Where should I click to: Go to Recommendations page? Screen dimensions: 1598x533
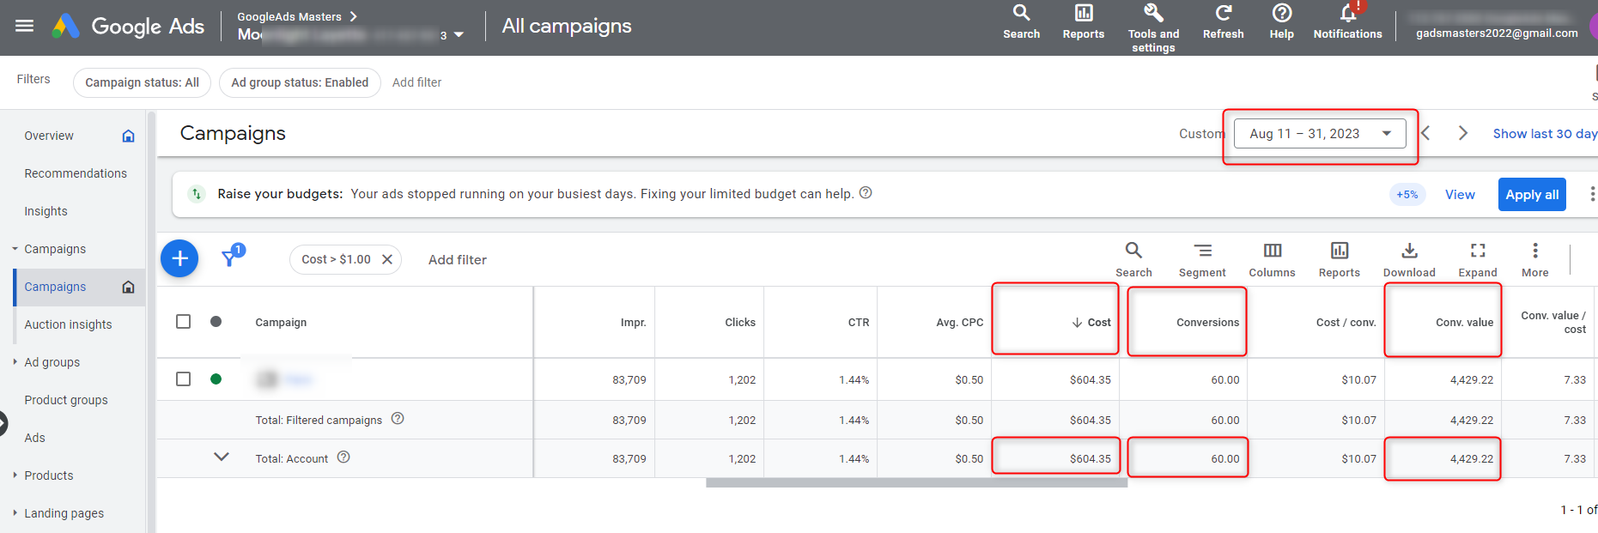pos(76,173)
